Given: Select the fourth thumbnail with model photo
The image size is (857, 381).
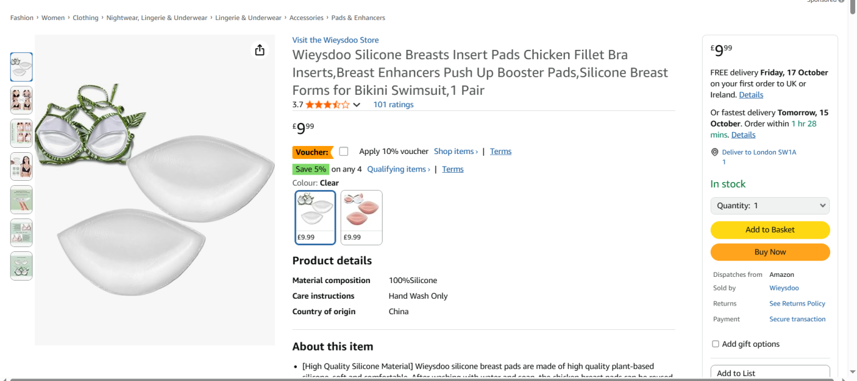Looking at the screenshot, I should pyautogui.click(x=21, y=166).
